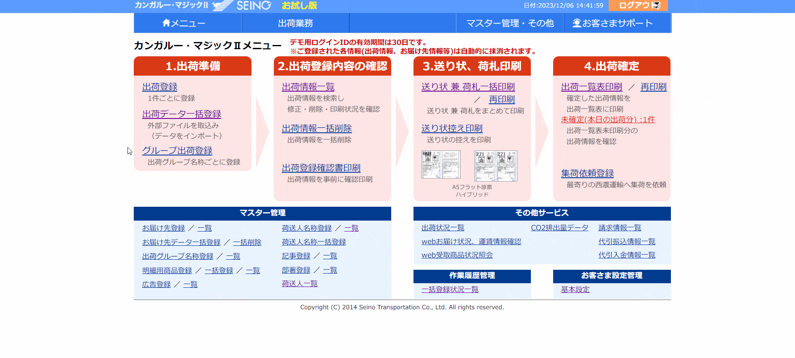Open the マスター管理・その他 menu
This screenshot has height=358, width=795.
click(x=510, y=23)
